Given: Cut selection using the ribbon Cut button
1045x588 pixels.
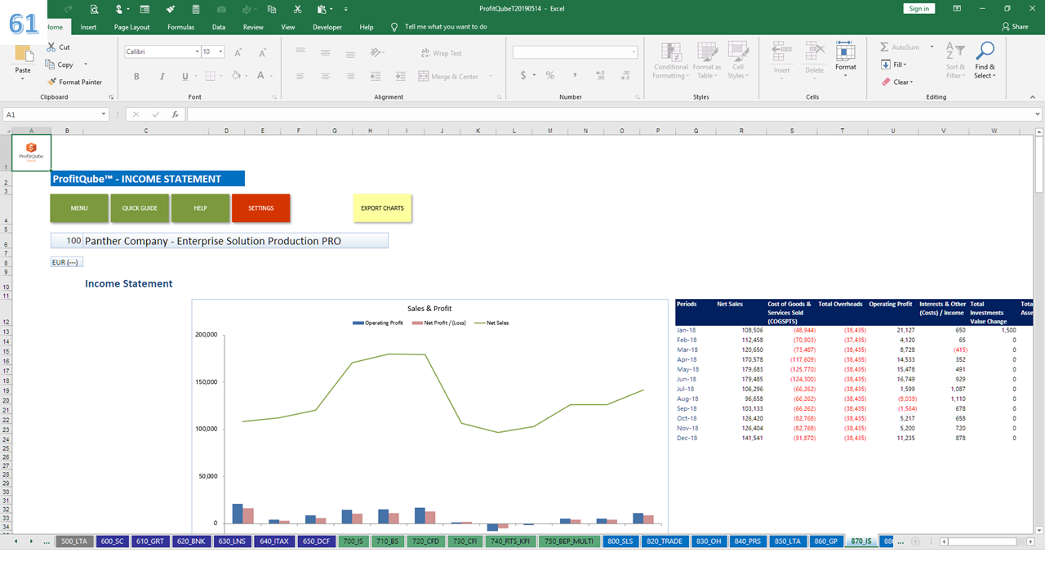Looking at the screenshot, I should (58, 47).
